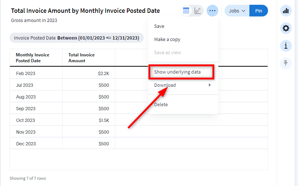Select the Feb 2023 row cell
298x186 pixels.
click(x=26, y=74)
